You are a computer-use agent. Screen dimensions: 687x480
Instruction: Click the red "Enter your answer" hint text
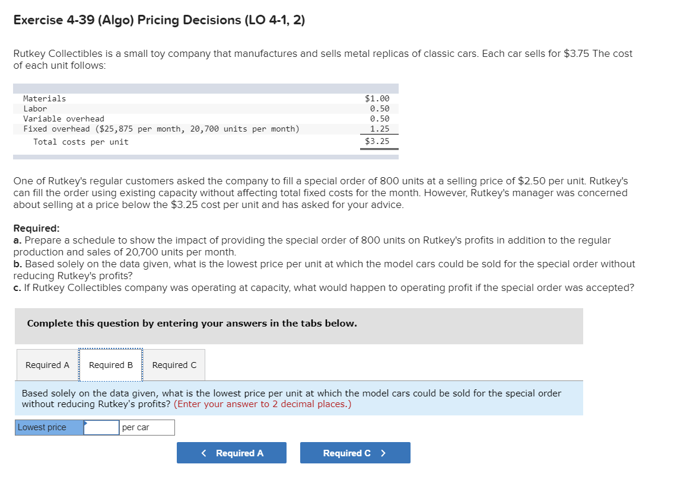click(262, 404)
